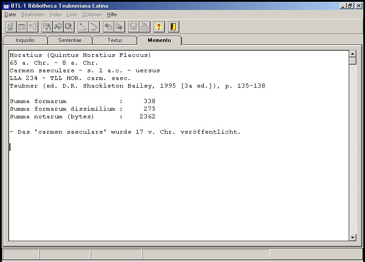Switch to the Textus tab
365x262 pixels.
coord(115,40)
